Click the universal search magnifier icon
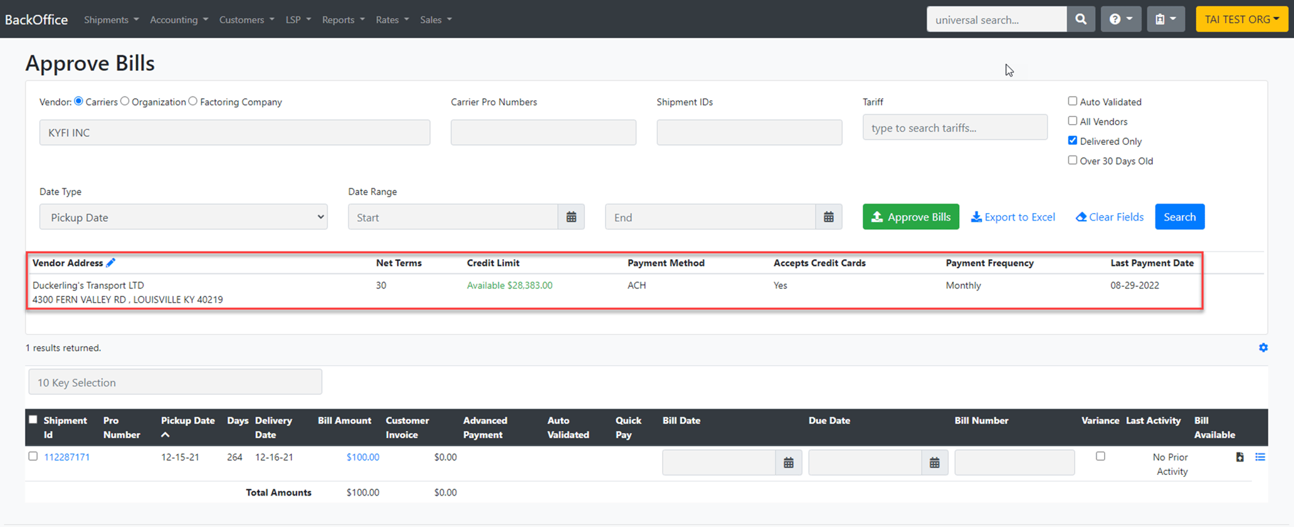 coord(1081,19)
